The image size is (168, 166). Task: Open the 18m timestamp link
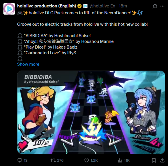pos(123,6)
